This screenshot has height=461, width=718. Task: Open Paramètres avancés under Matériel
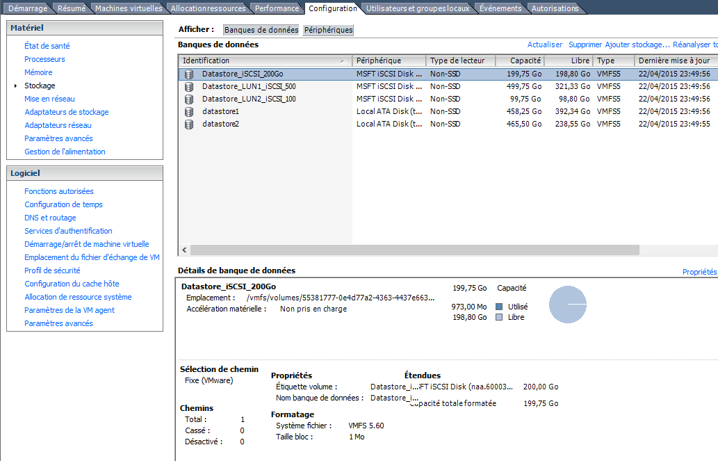(x=58, y=138)
